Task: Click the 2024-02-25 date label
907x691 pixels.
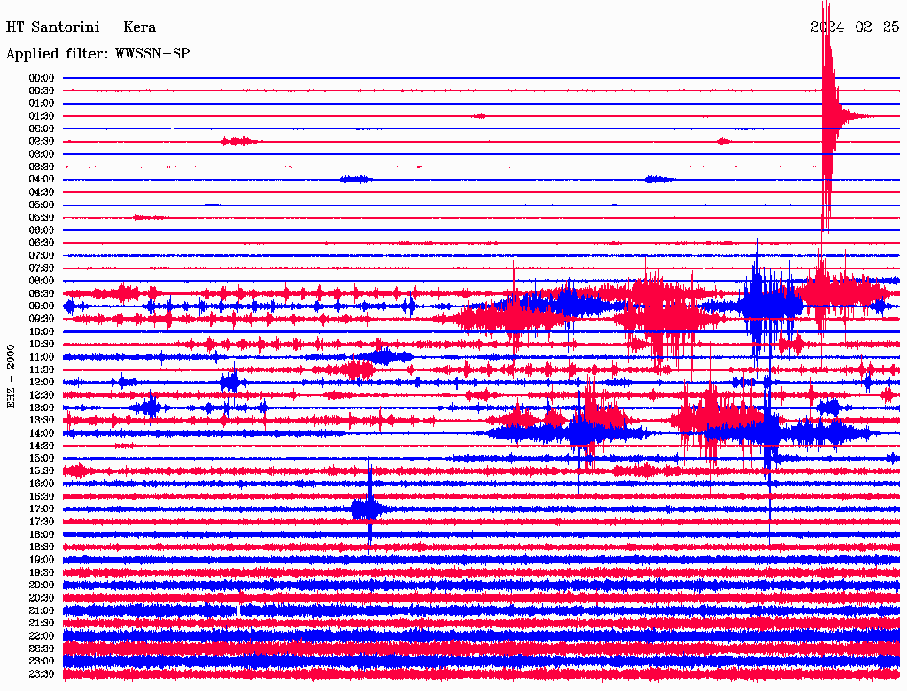Action: click(855, 27)
